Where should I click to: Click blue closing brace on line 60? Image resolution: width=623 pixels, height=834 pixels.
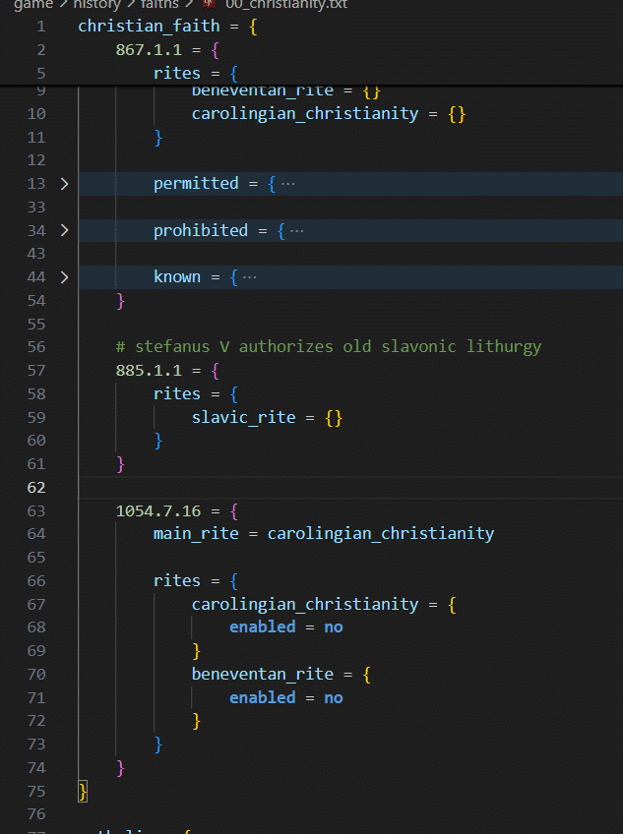click(158, 441)
